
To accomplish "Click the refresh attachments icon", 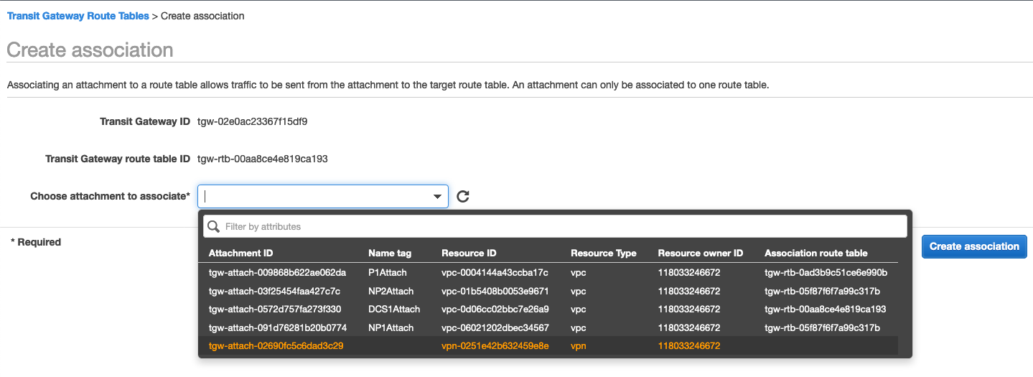I will click(463, 196).
